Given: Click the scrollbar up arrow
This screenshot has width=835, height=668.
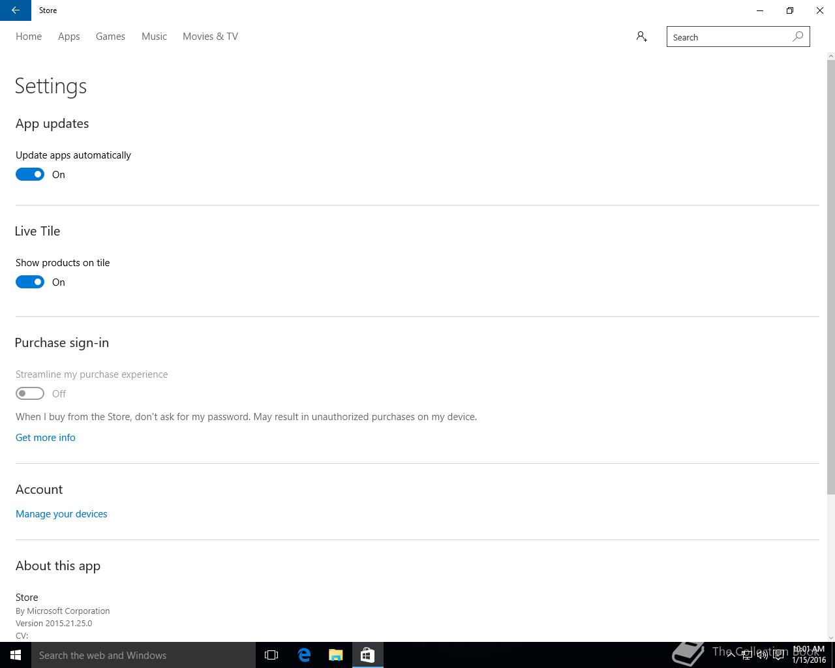Looking at the screenshot, I should point(830,55).
